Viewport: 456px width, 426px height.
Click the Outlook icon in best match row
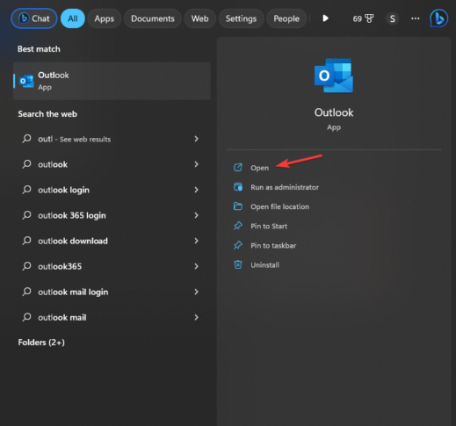[26, 81]
